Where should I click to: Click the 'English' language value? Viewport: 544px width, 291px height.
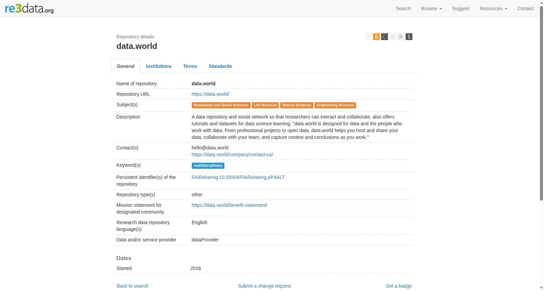pyautogui.click(x=200, y=222)
